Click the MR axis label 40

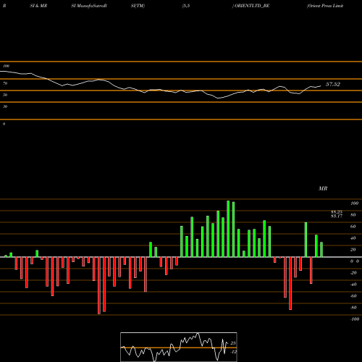pyautogui.click(x=353, y=238)
